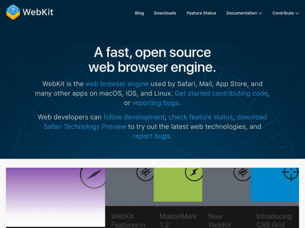Click the icon above New WebKit tile
305x228 pixels.
click(242, 173)
